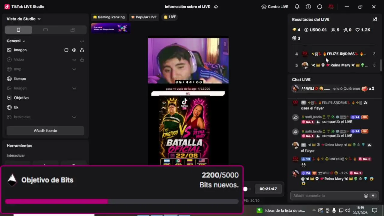Select the live preview video canvas
384x216 pixels.
coord(188,101)
